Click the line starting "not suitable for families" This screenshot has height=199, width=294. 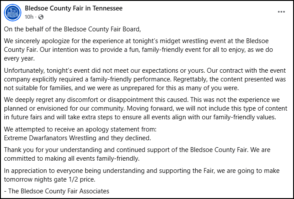(121, 88)
